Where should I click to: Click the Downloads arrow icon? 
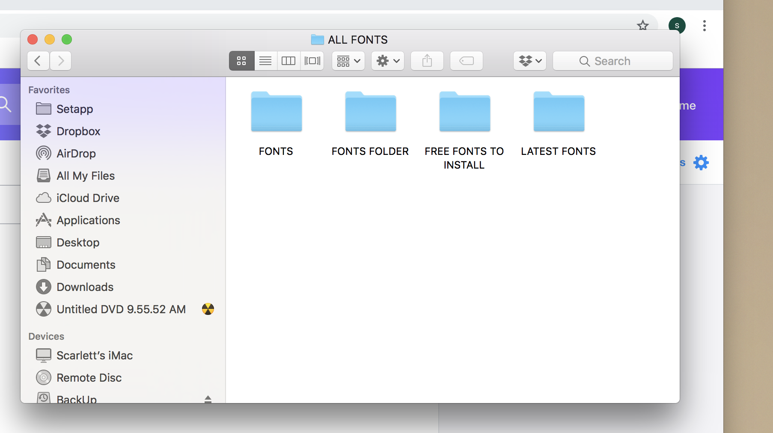(x=44, y=287)
